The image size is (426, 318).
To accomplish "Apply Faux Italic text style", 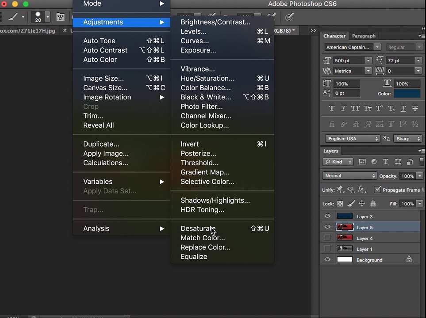I will click(x=343, y=109).
